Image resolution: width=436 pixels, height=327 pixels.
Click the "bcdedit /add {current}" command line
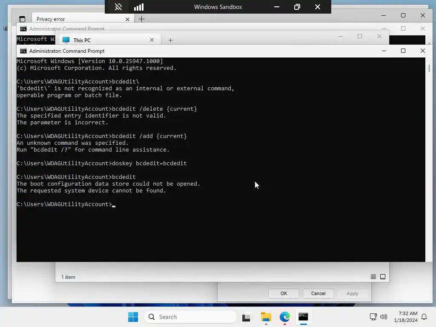point(102,136)
